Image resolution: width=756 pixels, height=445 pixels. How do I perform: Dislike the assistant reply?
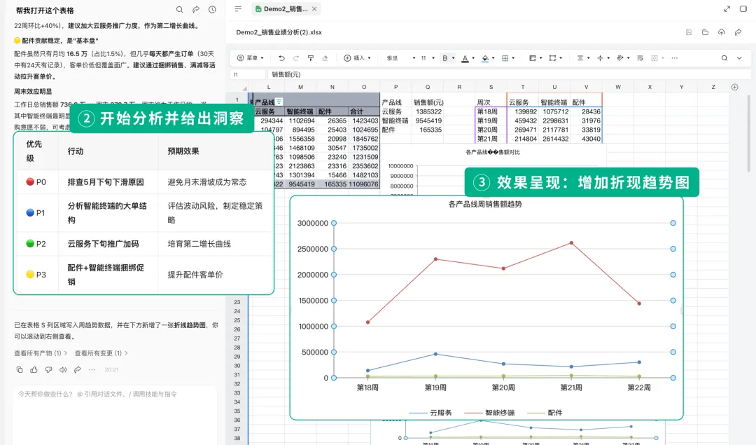48,370
